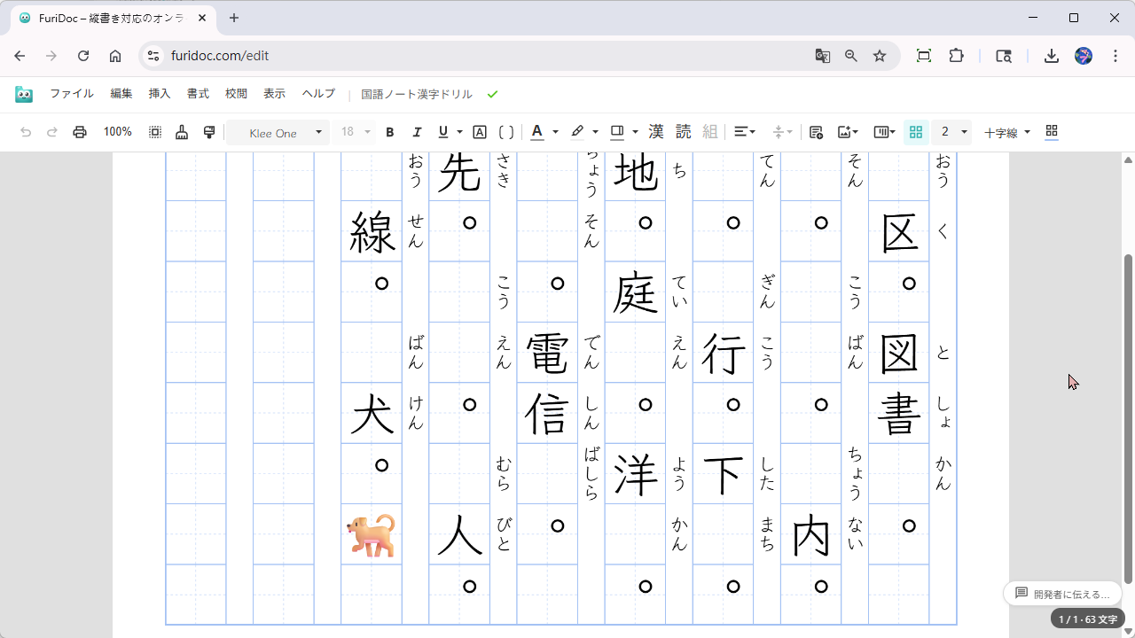Open the text alignment dropdown
Screen dimensions: 1135x638
point(744,132)
